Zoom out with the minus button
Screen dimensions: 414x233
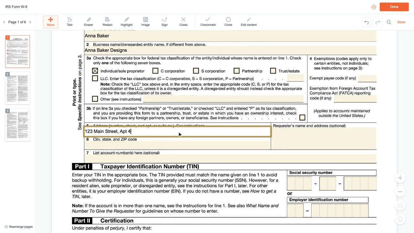click(400, 192)
